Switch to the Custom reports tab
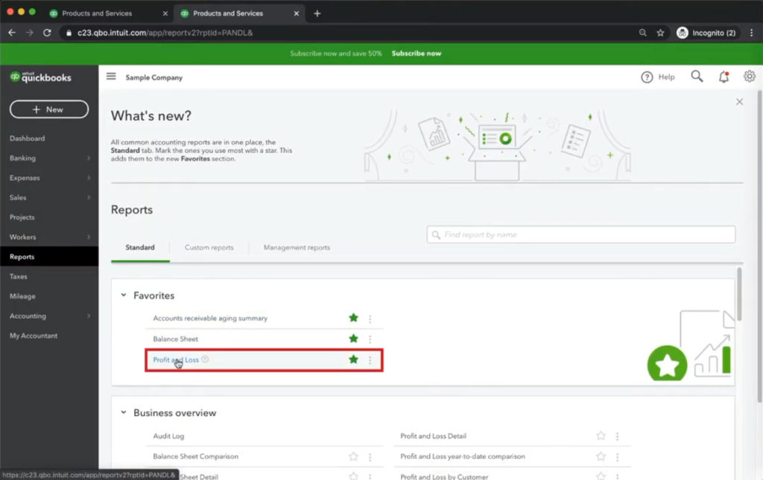 pyautogui.click(x=209, y=248)
